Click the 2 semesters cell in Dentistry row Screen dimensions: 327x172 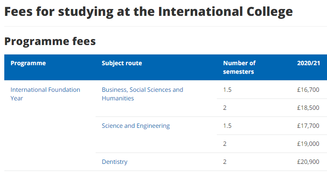coord(225,162)
